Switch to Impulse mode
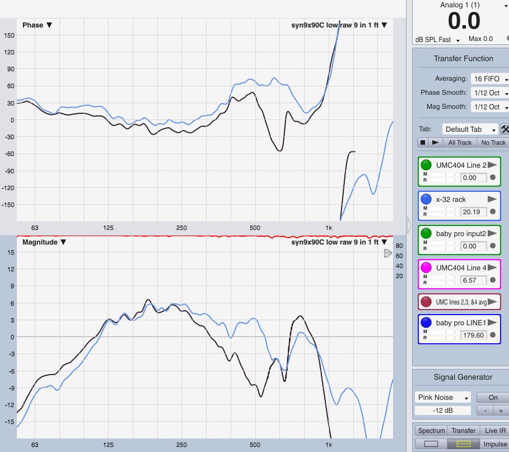The width and height of the screenshot is (509, 452). point(494,444)
